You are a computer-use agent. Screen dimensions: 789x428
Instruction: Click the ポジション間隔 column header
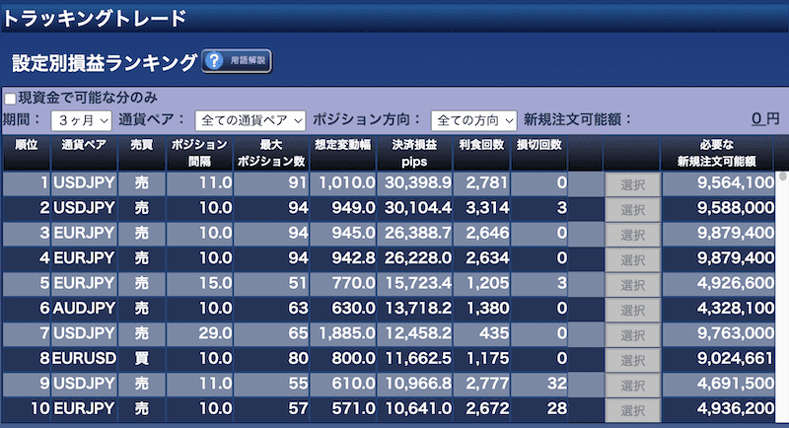click(199, 153)
